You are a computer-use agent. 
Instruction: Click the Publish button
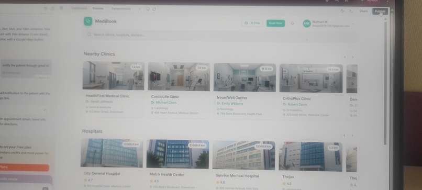pyautogui.click(x=380, y=12)
